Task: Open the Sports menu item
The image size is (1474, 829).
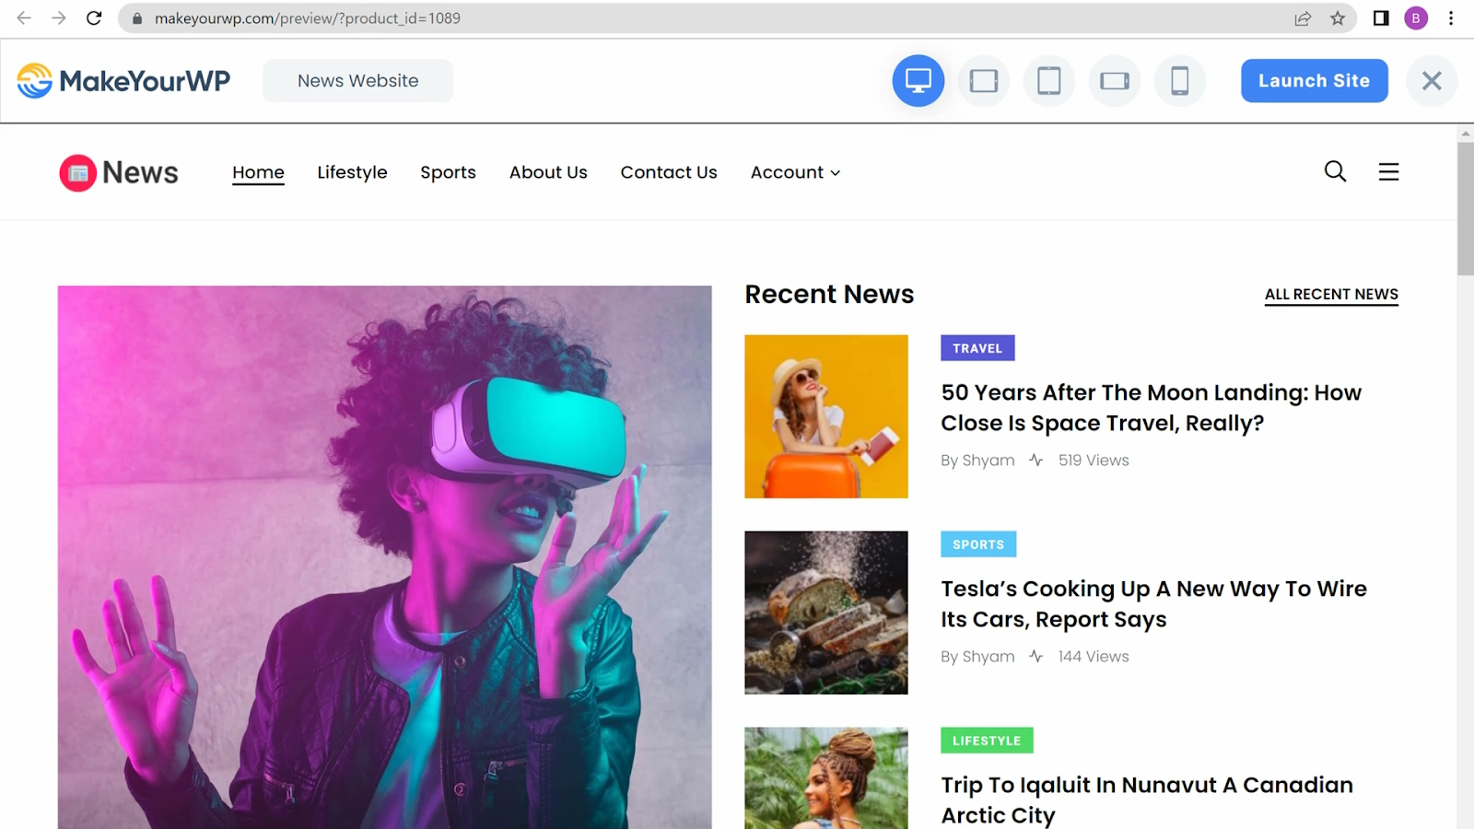Action: tap(448, 172)
